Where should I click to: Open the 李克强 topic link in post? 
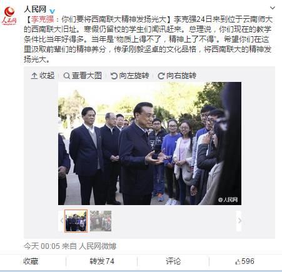pos(43,19)
